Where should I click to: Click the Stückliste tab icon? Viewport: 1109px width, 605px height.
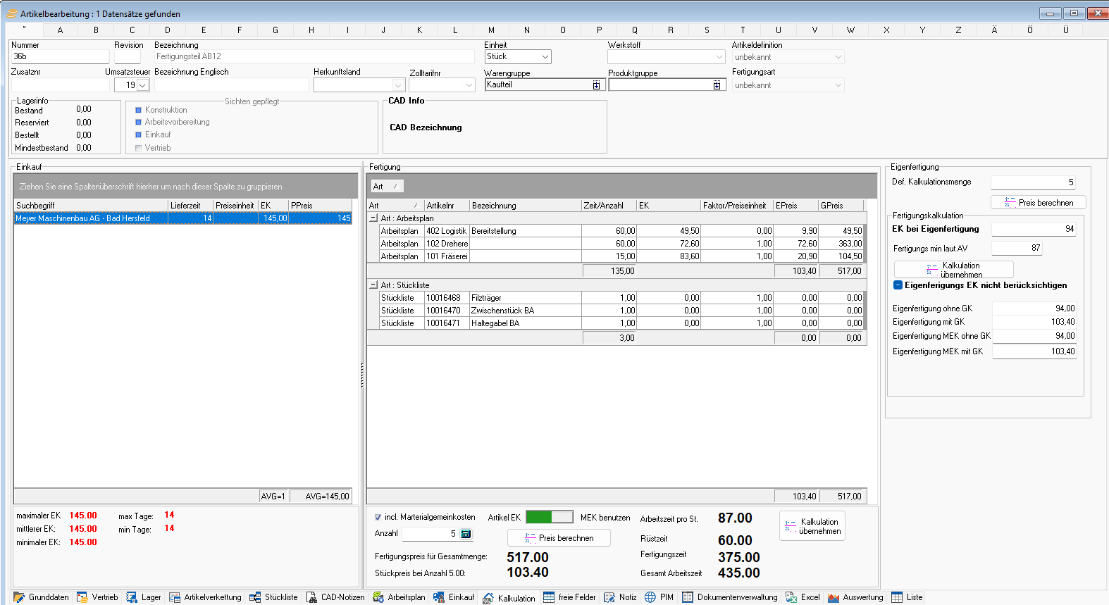click(x=255, y=597)
